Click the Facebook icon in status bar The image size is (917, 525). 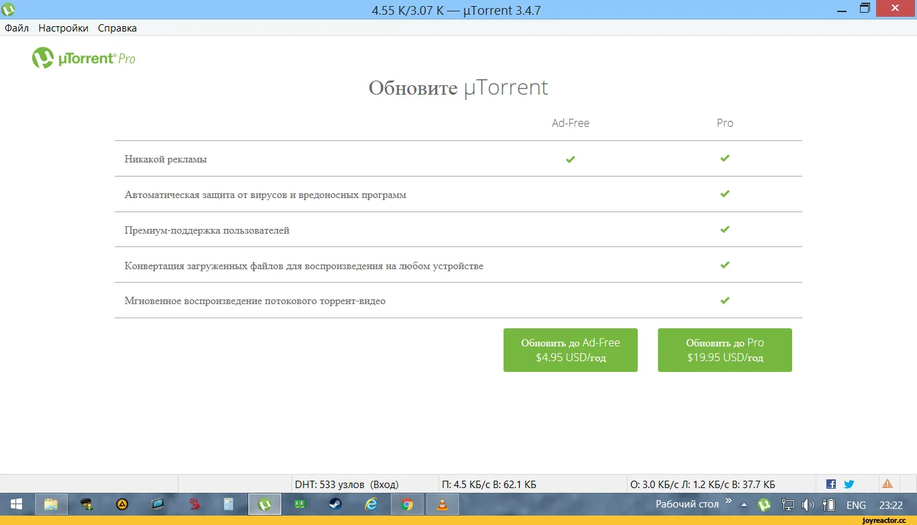click(x=831, y=484)
